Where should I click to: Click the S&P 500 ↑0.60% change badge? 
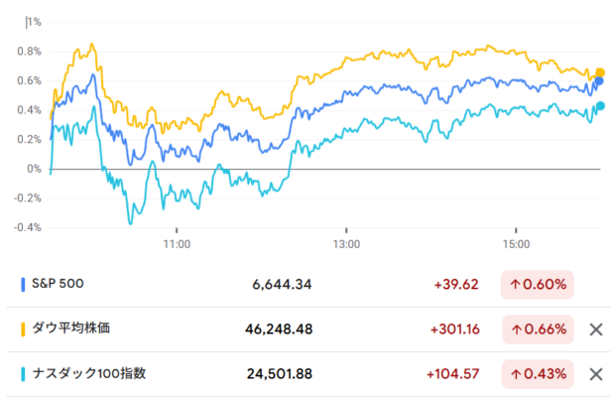pyautogui.click(x=539, y=285)
